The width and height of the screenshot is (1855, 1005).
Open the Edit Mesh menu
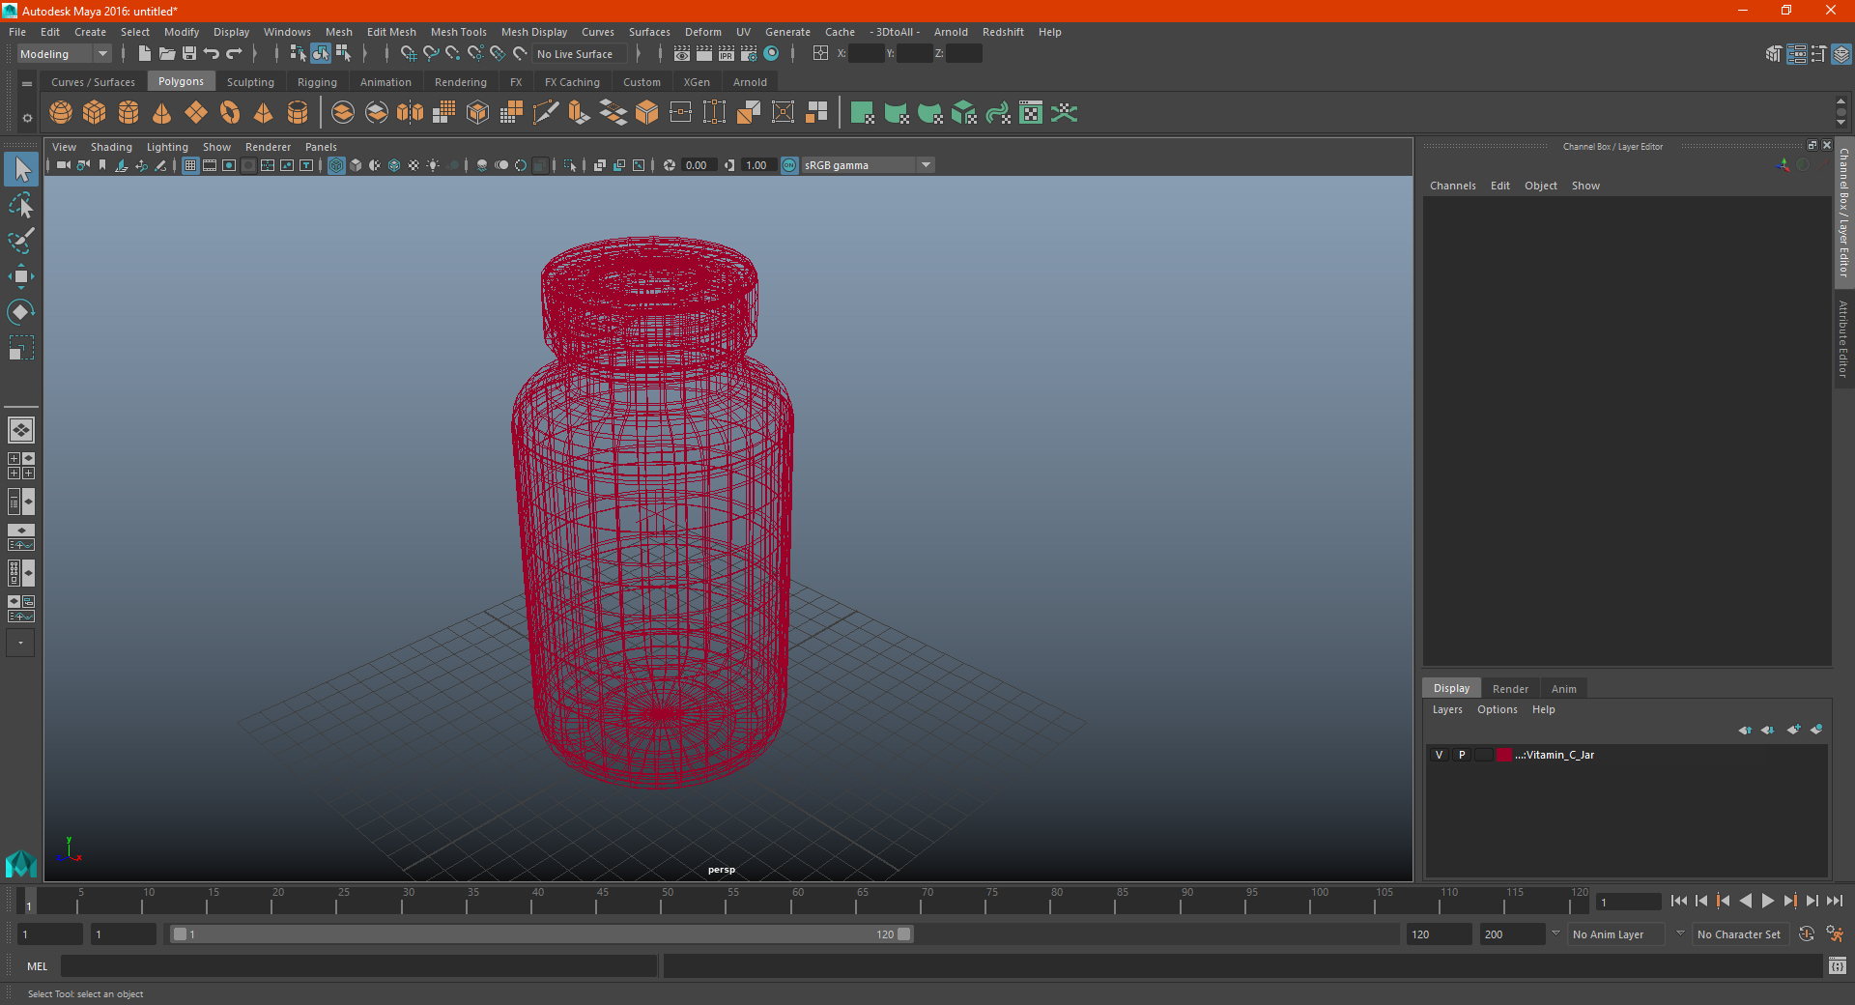coord(391,32)
